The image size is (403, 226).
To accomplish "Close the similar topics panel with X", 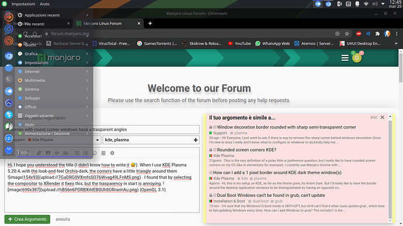I will pyautogui.click(x=382, y=117).
